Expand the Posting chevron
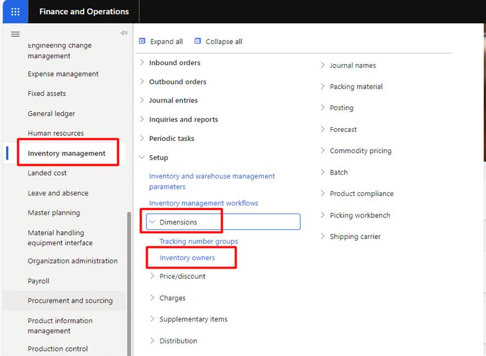 323,107
